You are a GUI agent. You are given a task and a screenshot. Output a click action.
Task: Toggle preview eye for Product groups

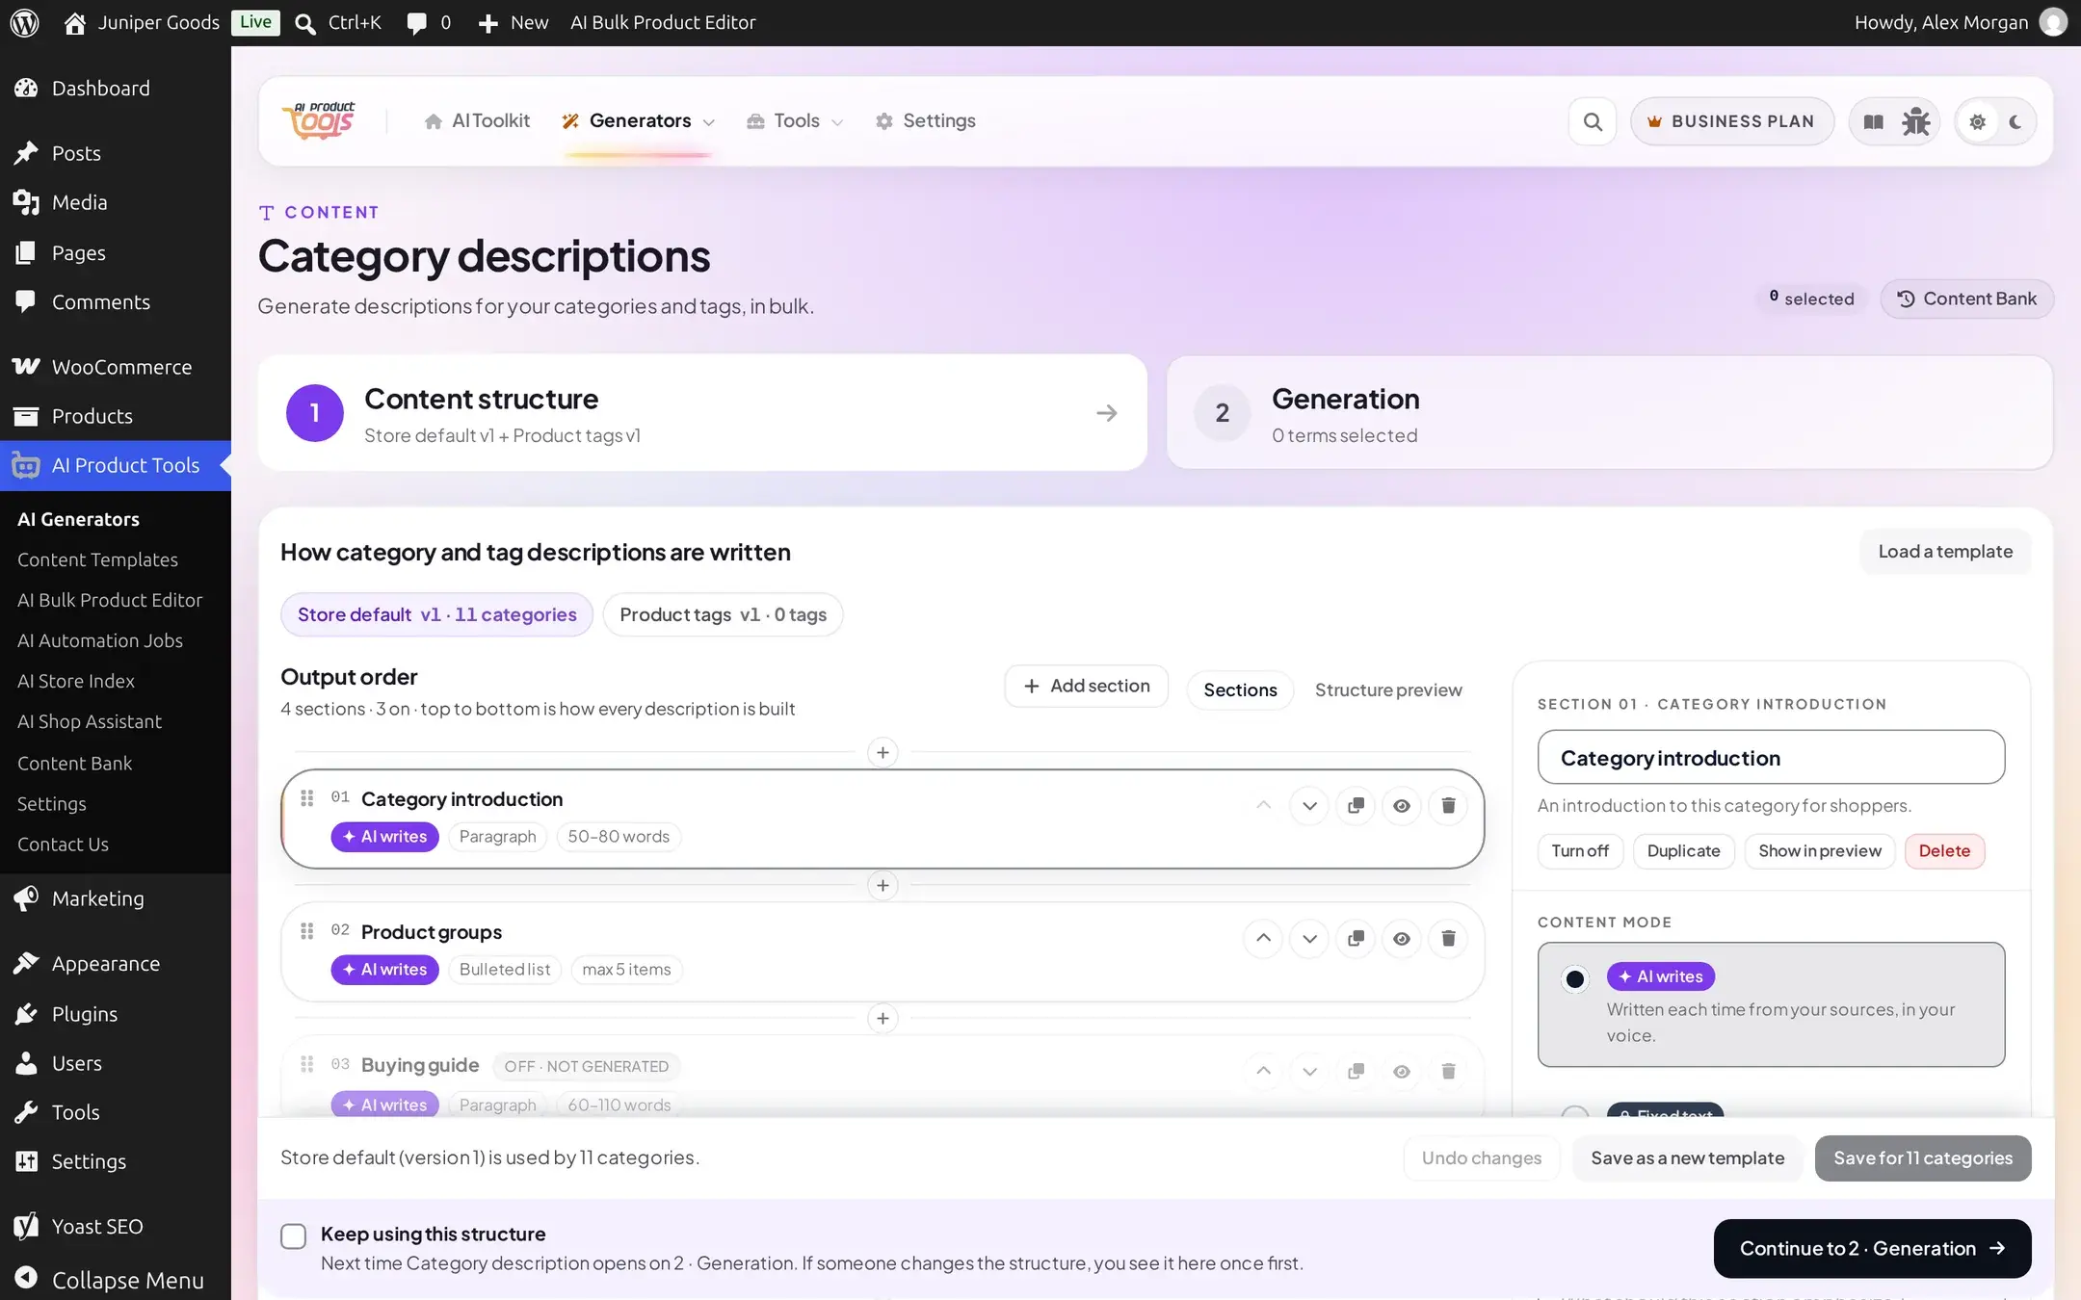click(x=1402, y=939)
